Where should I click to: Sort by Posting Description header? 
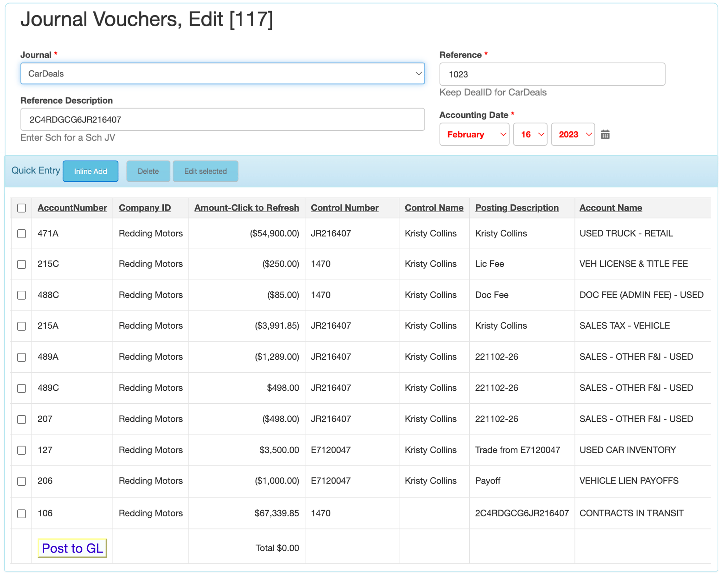[x=517, y=208]
